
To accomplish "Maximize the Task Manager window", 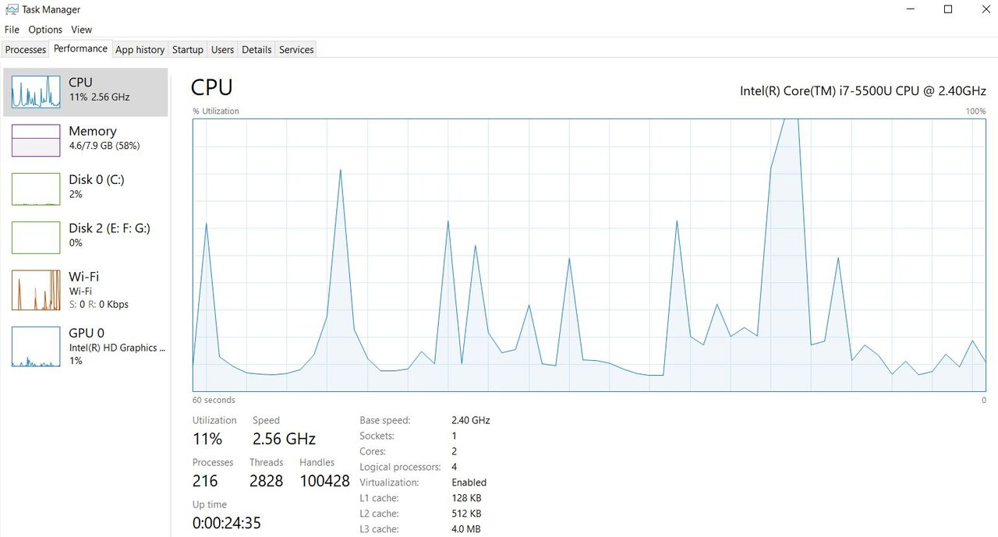I will pyautogui.click(x=948, y=9).
